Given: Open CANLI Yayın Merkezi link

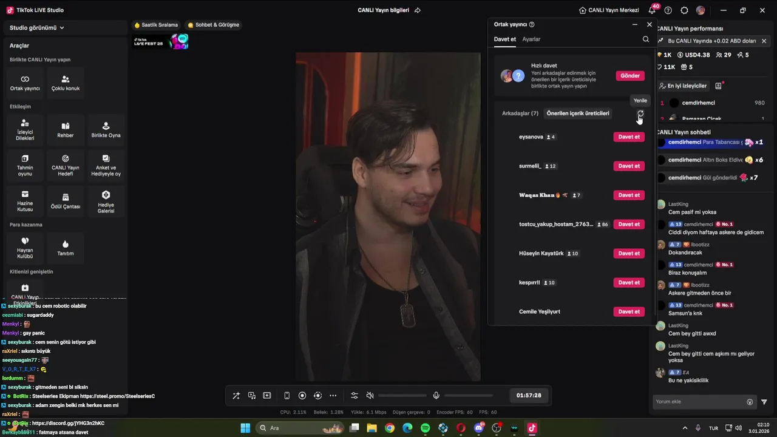Looking at the screenshot, I should [608, 10].
